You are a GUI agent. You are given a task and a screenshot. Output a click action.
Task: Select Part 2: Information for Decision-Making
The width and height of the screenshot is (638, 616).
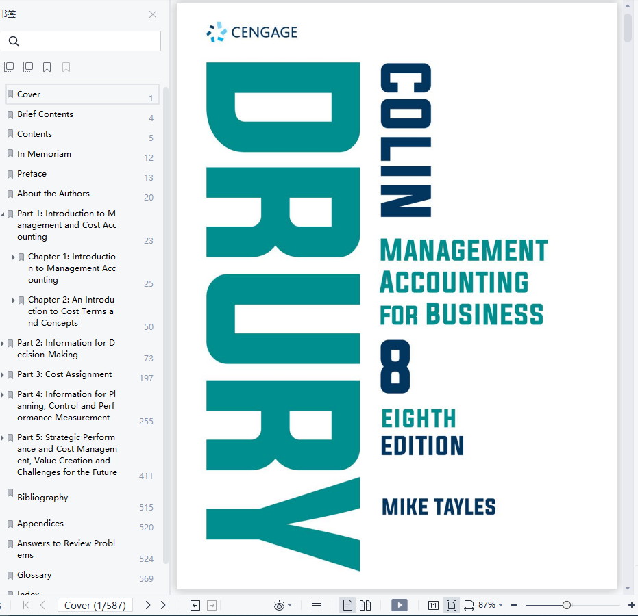tap(66, 348)
